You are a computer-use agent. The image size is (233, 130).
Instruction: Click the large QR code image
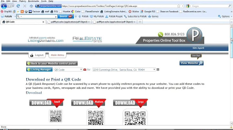[135, 118]
